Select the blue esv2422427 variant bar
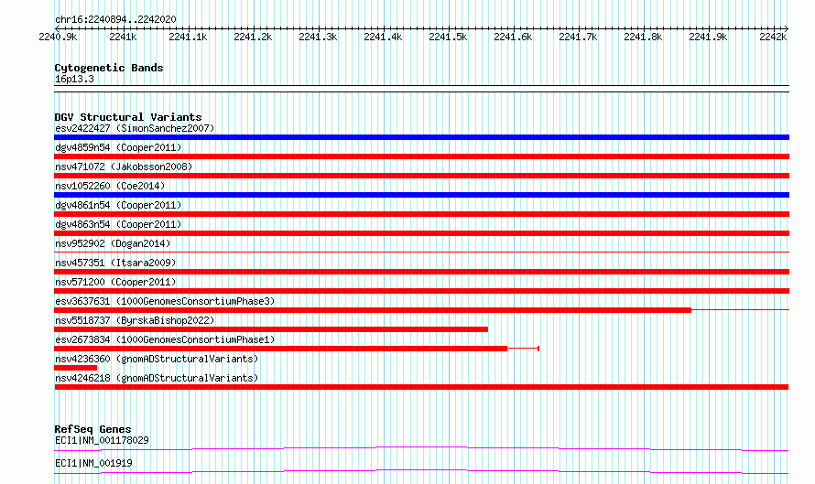 pyautogui.click(x=421, y=137)
